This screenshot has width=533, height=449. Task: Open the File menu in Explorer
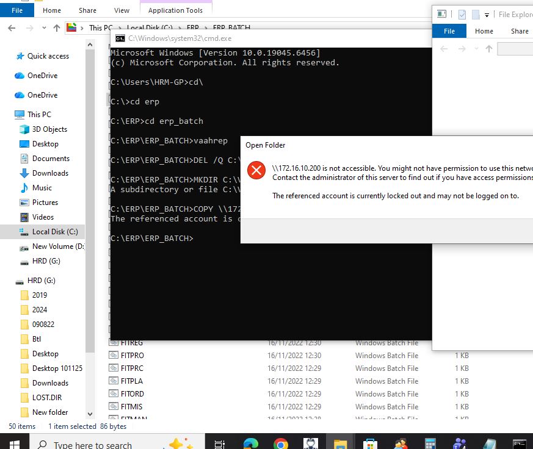point(17,10)
